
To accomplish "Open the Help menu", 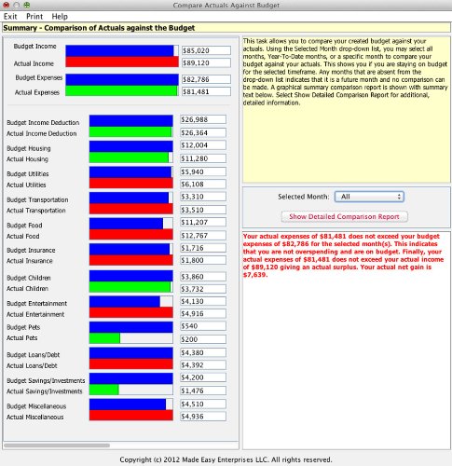I will (60, 17).
